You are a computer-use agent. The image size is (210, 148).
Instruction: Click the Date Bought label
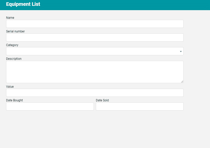point(14,100)
